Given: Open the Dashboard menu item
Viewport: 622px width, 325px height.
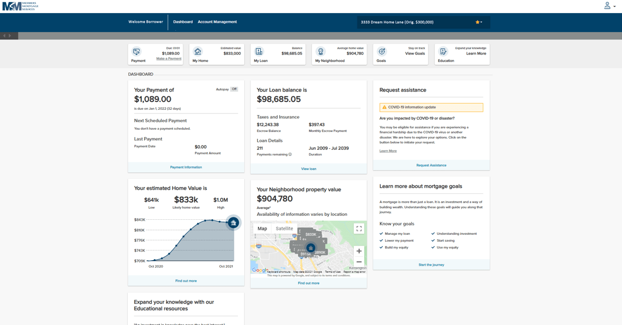Looking at the screenshot, I should 183,22.
